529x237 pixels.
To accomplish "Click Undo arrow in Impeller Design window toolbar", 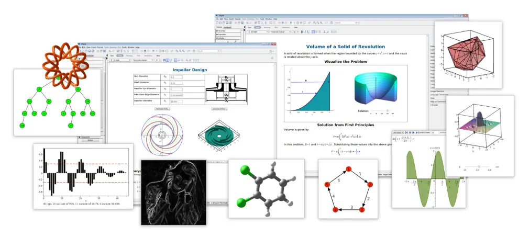I will [x=109, y=51].
